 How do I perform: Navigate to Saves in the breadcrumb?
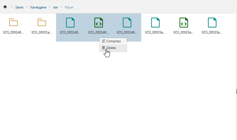pos(20,7)
